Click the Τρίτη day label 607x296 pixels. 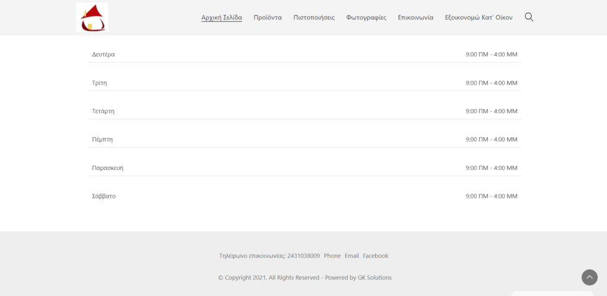coord(99,83)
